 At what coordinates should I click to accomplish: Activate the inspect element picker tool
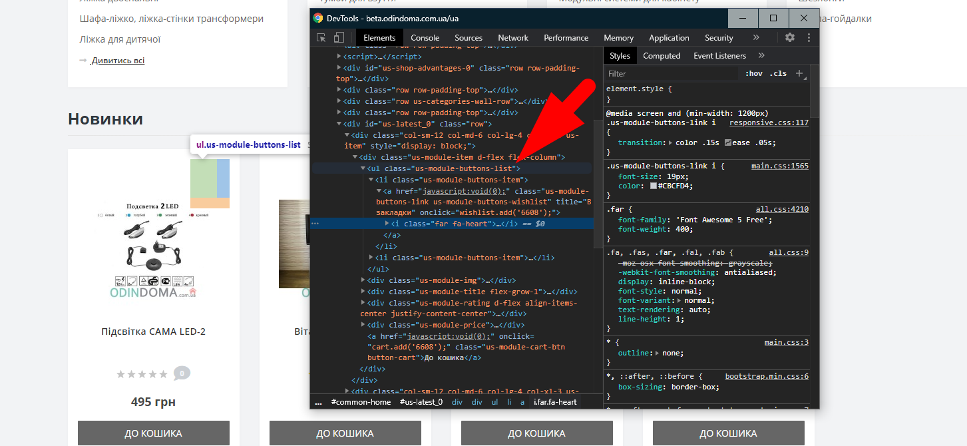pos(321,38)
